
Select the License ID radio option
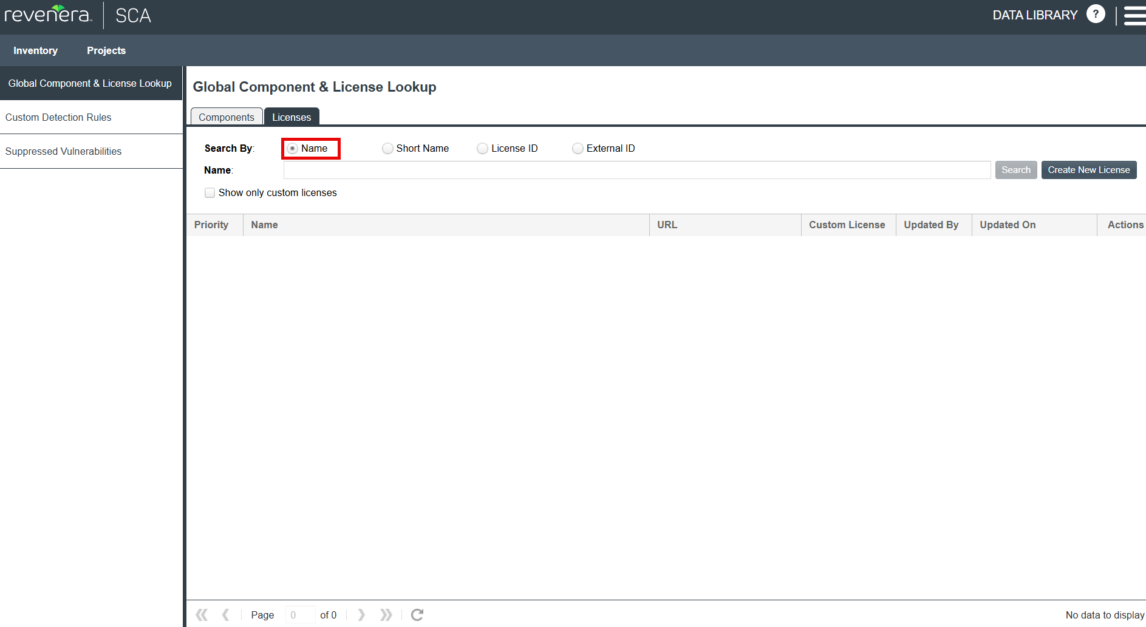click(x=482, y=149)
